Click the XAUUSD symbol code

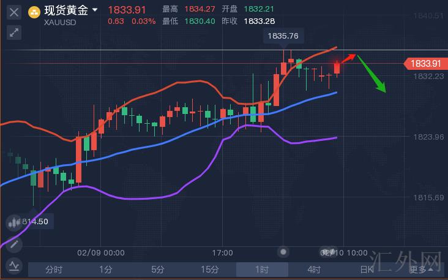coord(60,23)
